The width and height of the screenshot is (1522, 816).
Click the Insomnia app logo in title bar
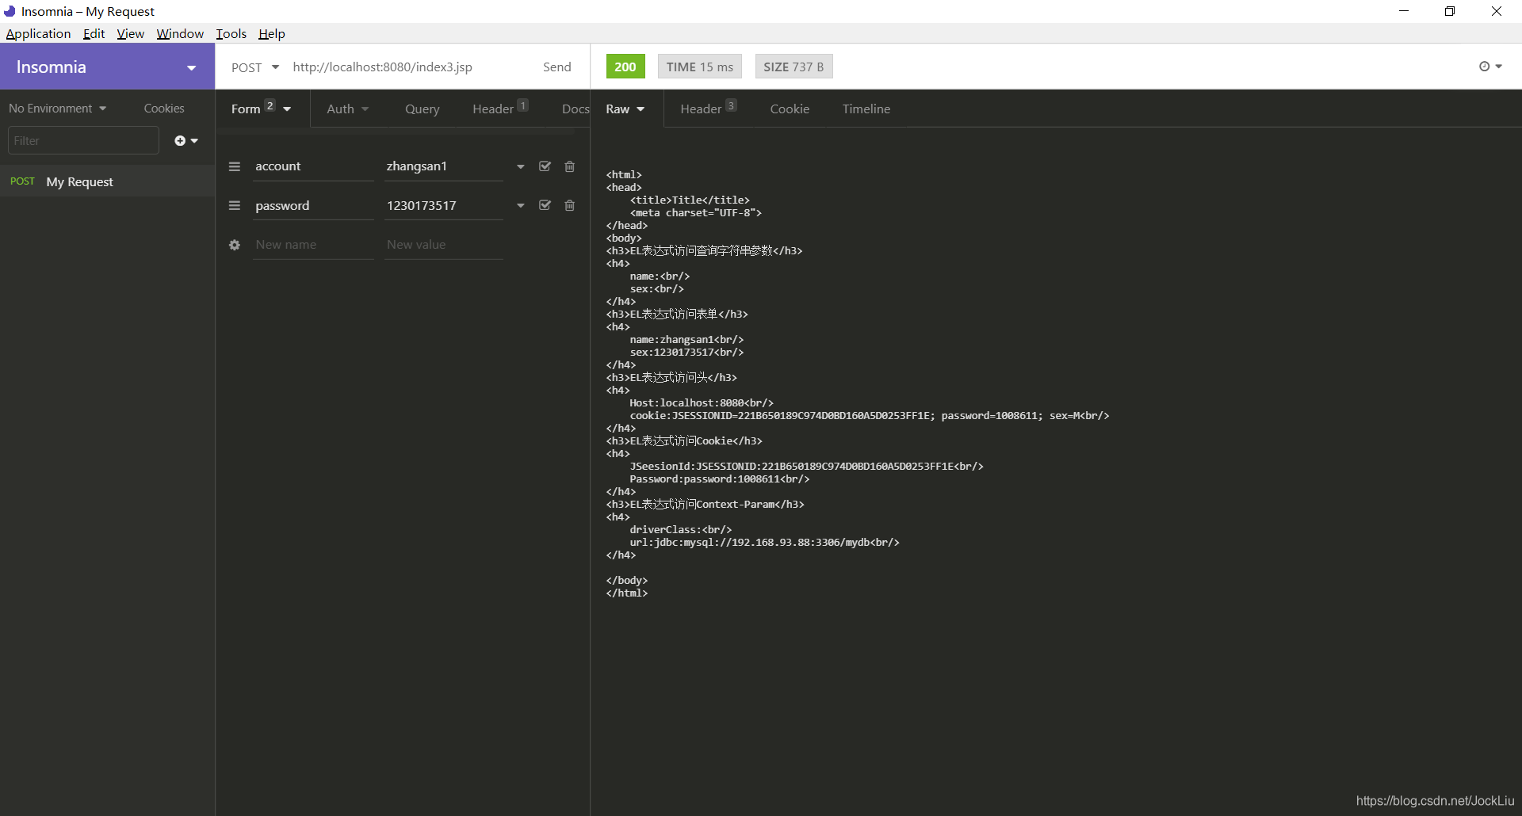(10, 11)
